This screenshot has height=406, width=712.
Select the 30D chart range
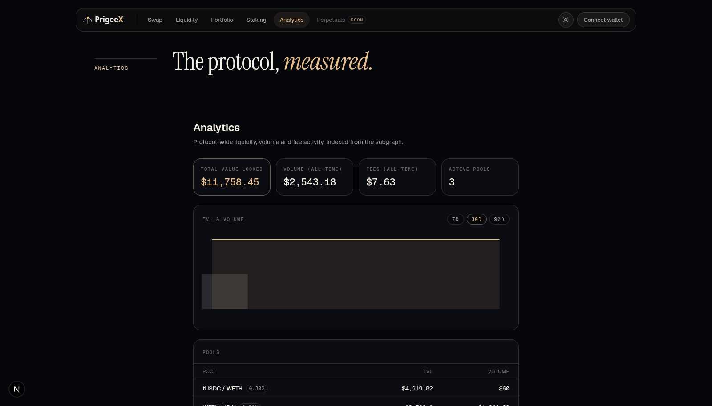coord(477,219)
